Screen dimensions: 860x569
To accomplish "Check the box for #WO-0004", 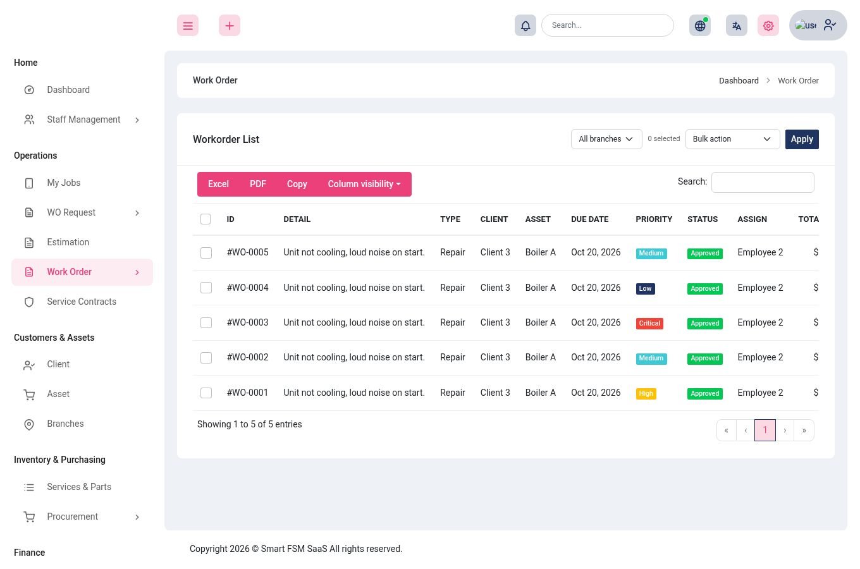I will coord(206,288).
